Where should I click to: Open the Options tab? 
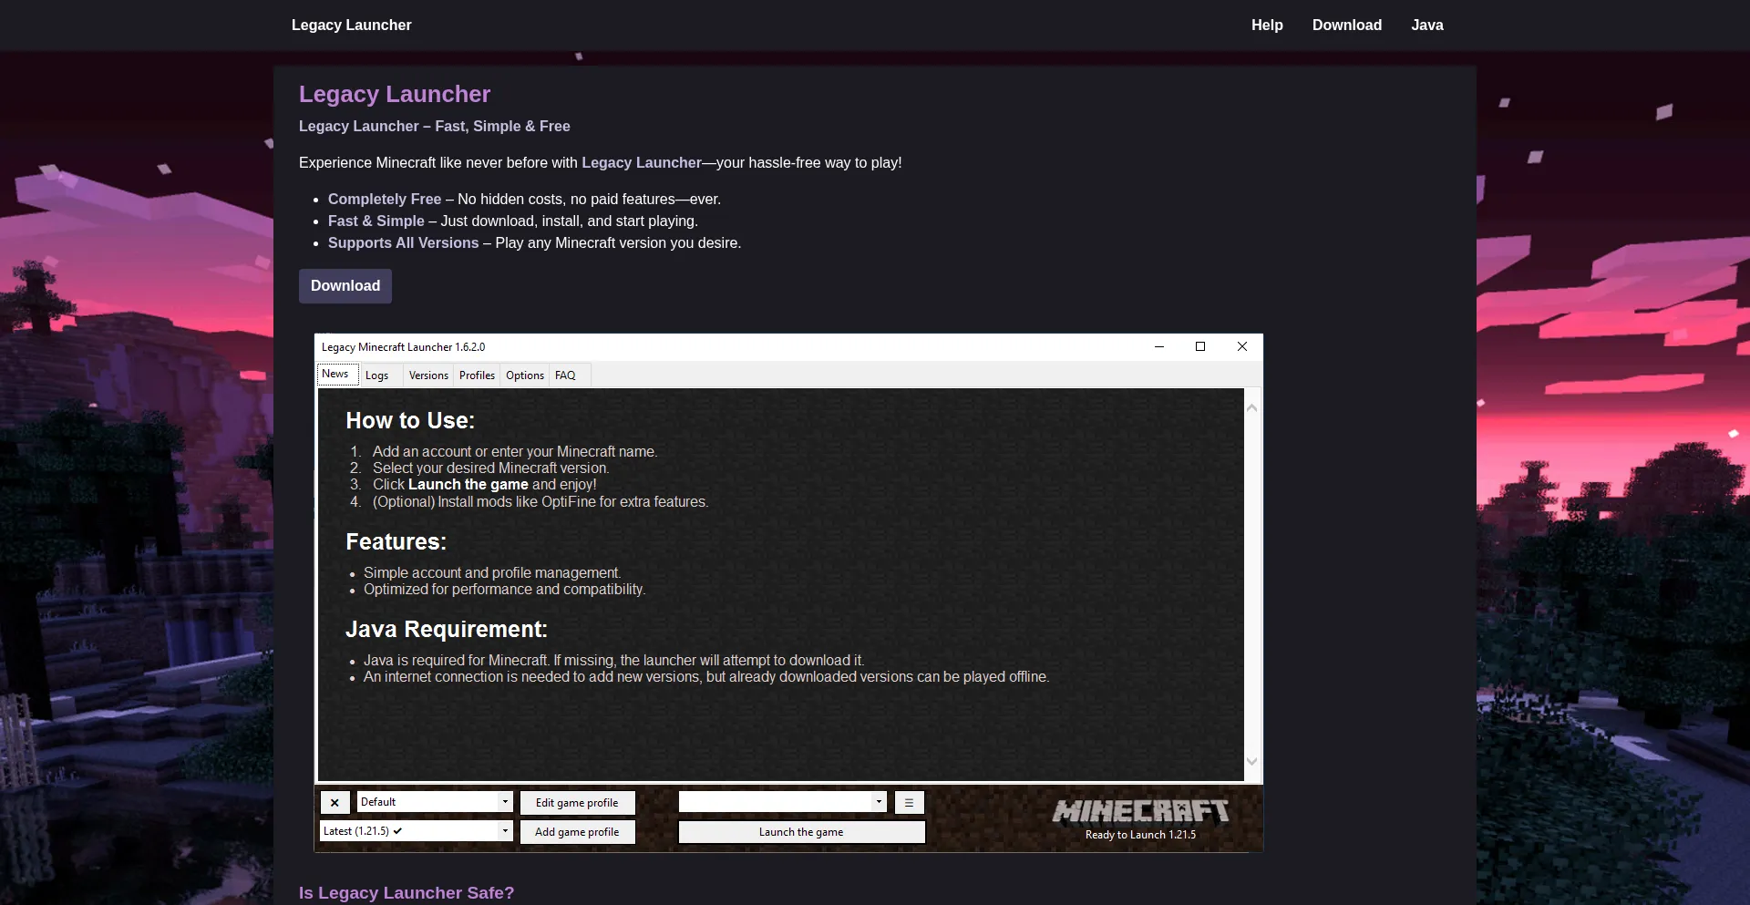pos(524,375)
